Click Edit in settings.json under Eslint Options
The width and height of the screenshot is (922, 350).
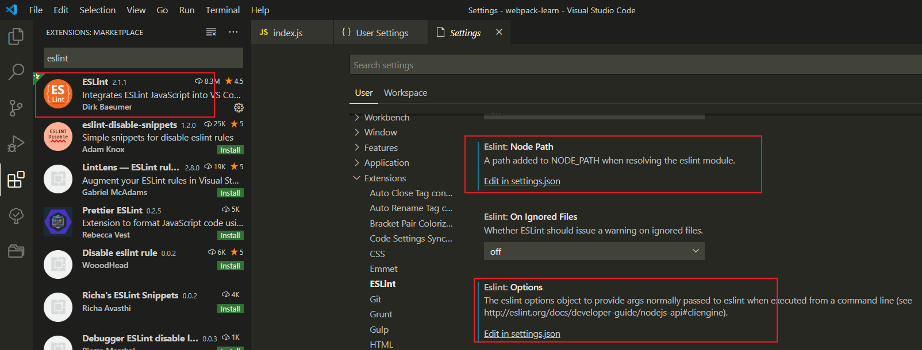tap(522, 333)
